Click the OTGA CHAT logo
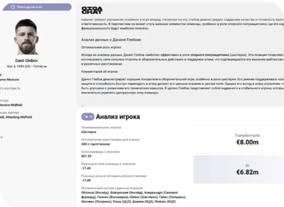This screenshot has height=207, width=284. pyautogui.click(x=92, y=10)
